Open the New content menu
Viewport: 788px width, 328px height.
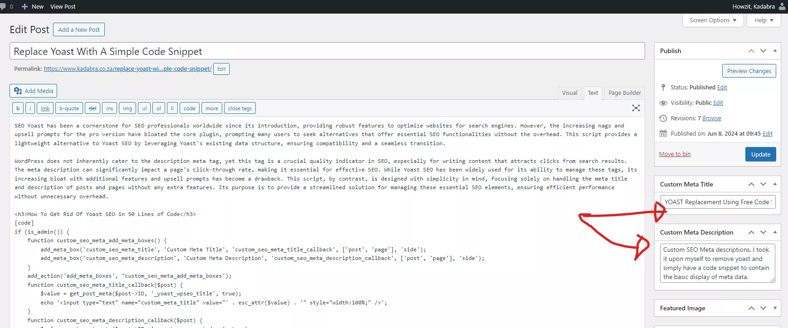tap(33, 7)
